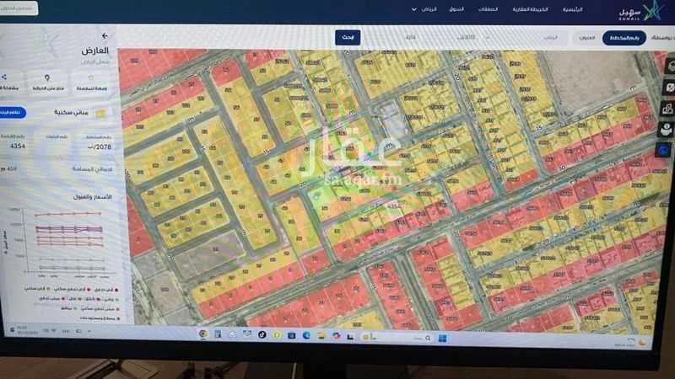Viewport: 675px width, 379px height.
Task: Open Chrome from the Windows taskbar
Action: point(203,334)
